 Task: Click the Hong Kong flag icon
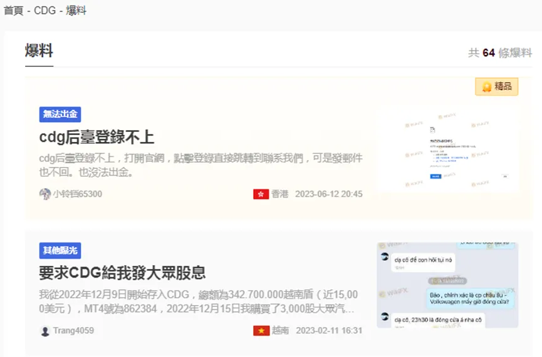(x=261, y=194)
